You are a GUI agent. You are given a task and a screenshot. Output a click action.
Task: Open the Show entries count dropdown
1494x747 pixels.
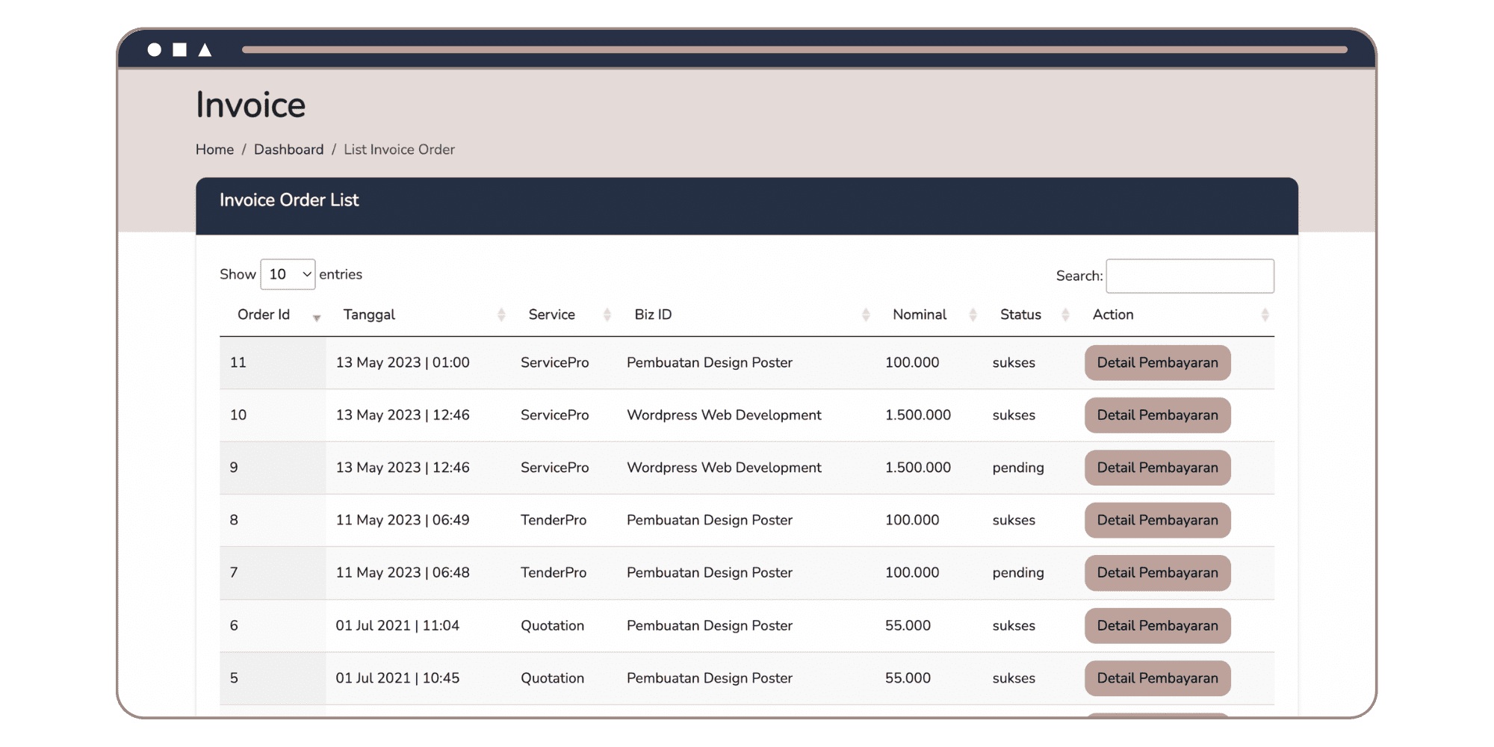pos(288,274)
